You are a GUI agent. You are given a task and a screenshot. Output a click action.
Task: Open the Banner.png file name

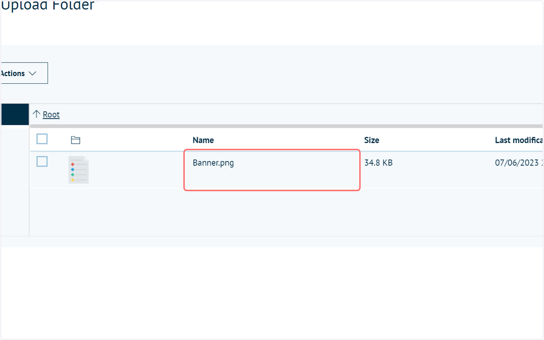click(x=214, y=163)
